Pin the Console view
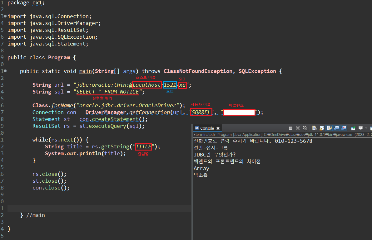 tap(353, 128)
